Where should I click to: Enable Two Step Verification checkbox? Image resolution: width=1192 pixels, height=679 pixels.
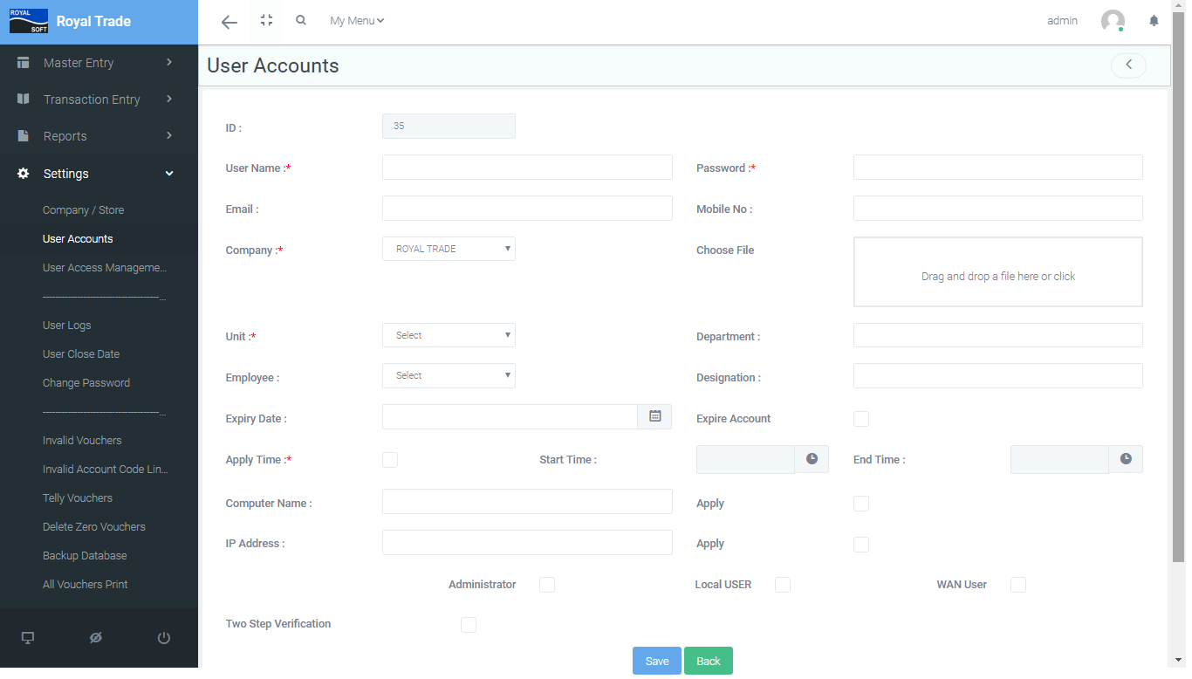(x=469, y=625)
